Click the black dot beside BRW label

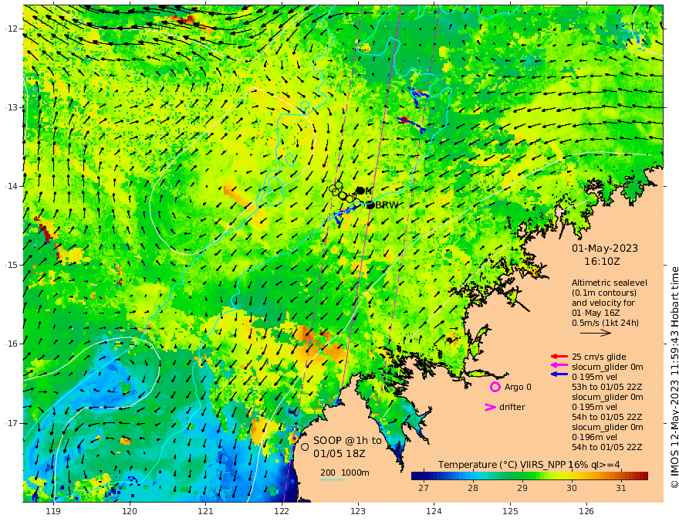pyautogui.click(x=370, y=205)
